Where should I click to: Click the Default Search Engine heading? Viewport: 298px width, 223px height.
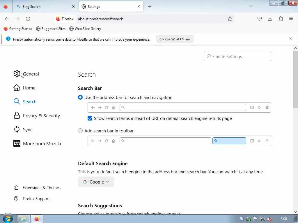coord(103,163)
